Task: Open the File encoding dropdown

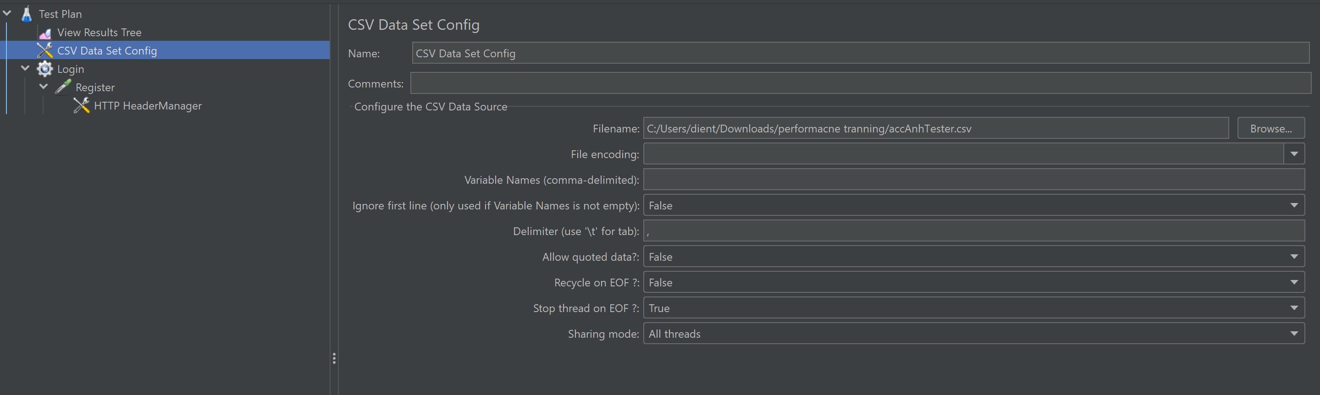Action: coord(1293,154)
